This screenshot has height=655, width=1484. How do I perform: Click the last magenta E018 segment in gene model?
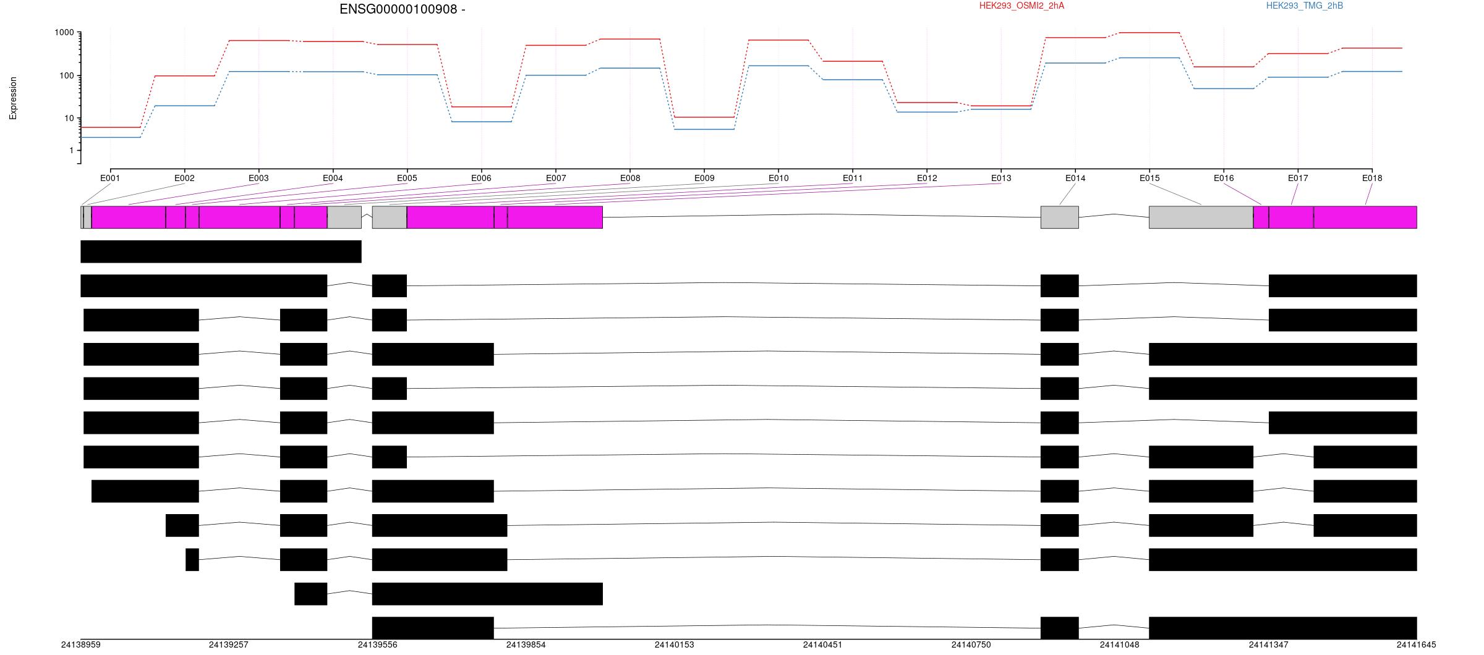(x=1365, y=218)
